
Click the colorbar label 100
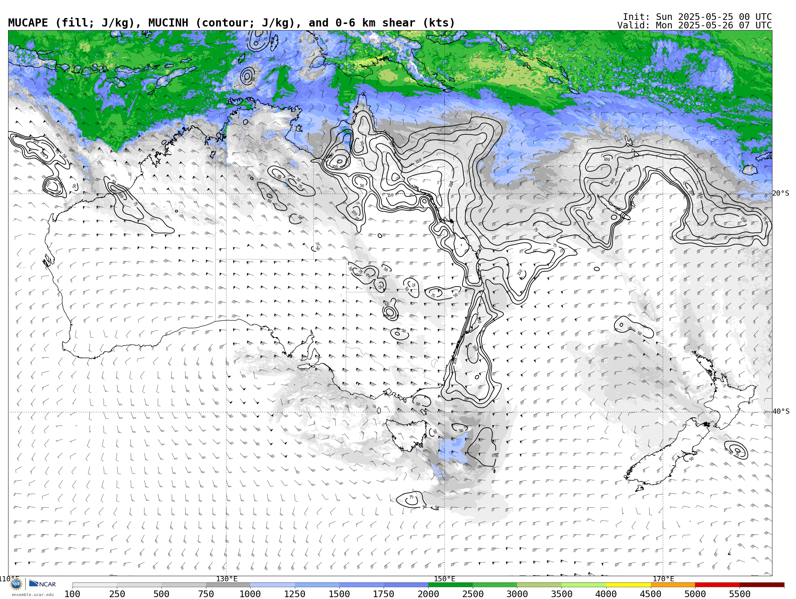coord(73,594)
